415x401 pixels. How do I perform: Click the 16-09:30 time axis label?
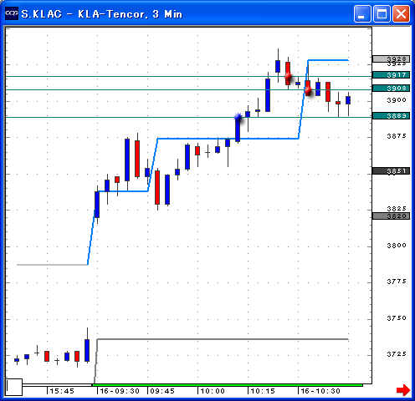[x=120, y=391]
